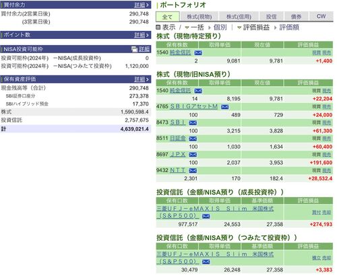
Task: Open the 純金信託 link under 旧NISA預り
Action: [x=181, y=91]
